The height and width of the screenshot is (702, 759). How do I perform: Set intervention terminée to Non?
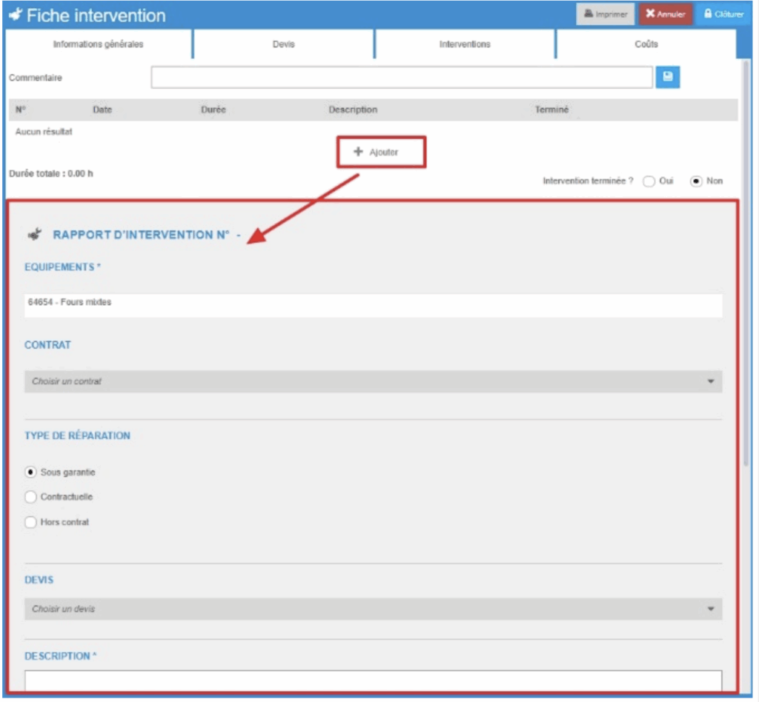click(696, 181)
